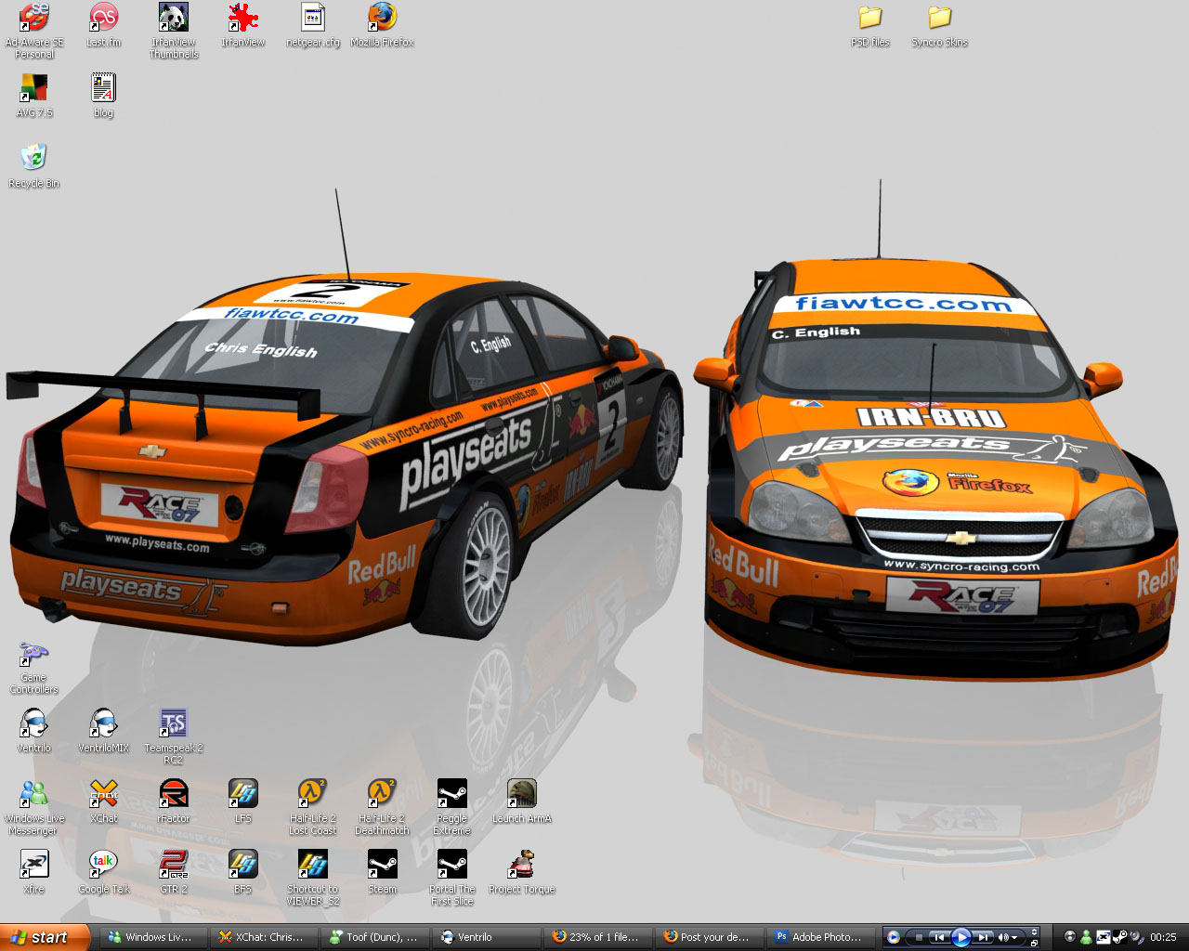This screenshot has height=951, width=1189.
Task: Select the VentriloMIX desktop shortcut
Action: pos(103,731)
